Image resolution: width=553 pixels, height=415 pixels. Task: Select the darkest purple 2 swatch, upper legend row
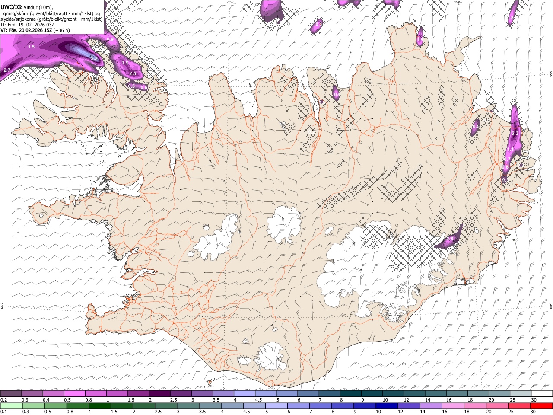(x=159, y=394)
